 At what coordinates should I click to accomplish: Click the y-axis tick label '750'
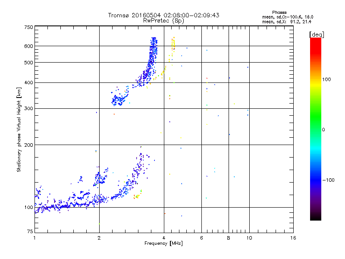(28, 27)
